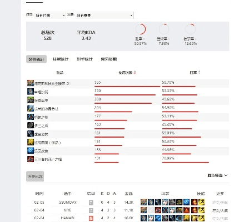Open player SSUMDAY link

68,203
